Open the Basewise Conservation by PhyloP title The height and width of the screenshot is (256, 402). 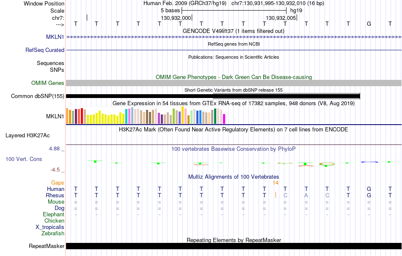[x=234, y=149]
